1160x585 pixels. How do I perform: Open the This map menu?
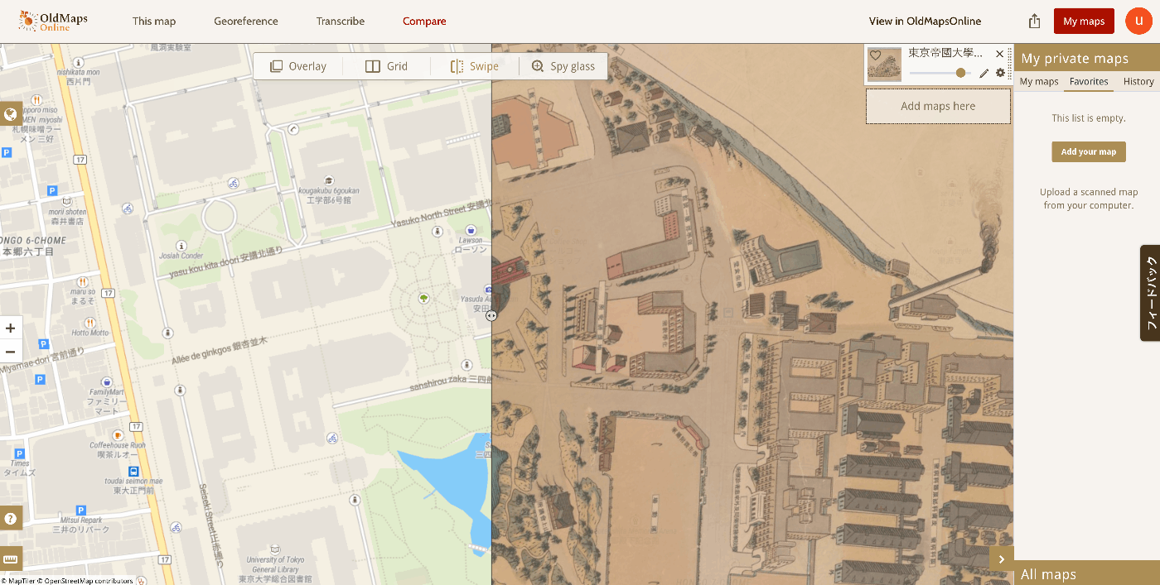[154, 22]
